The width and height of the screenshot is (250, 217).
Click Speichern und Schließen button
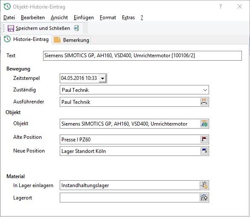point(39,29)
